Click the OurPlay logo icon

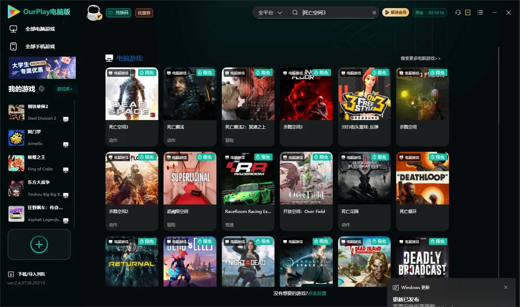point(14,11)
